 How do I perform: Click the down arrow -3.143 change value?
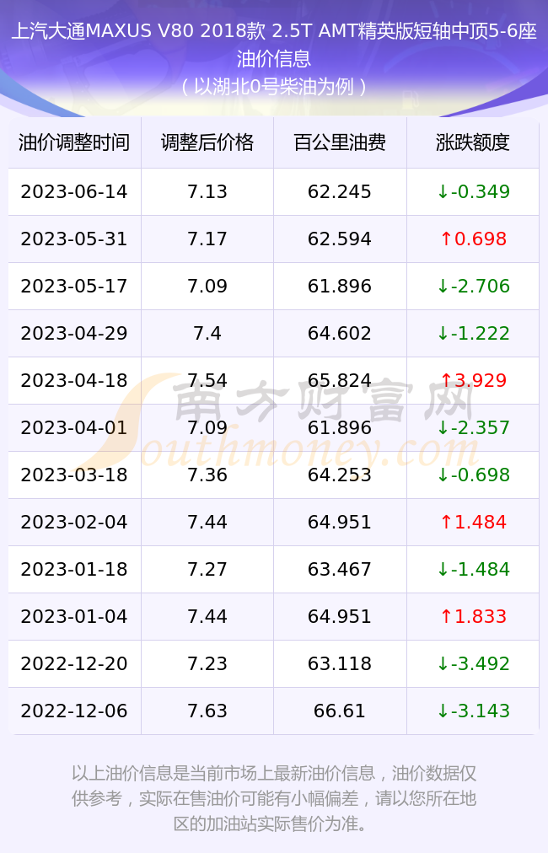tap(473, 711)
